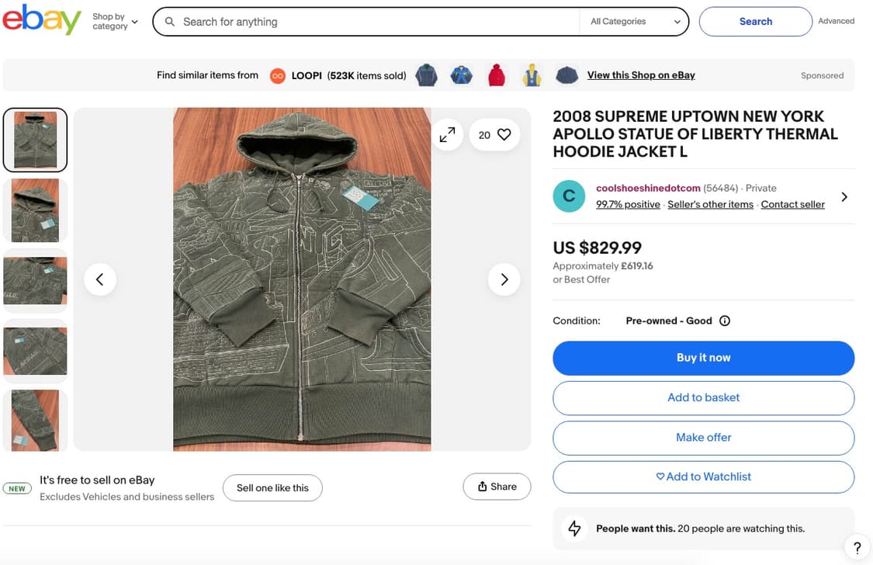Show the previous product image
Image resolution: width=873 pixels, height=565 pixels.
coord(99,279)
